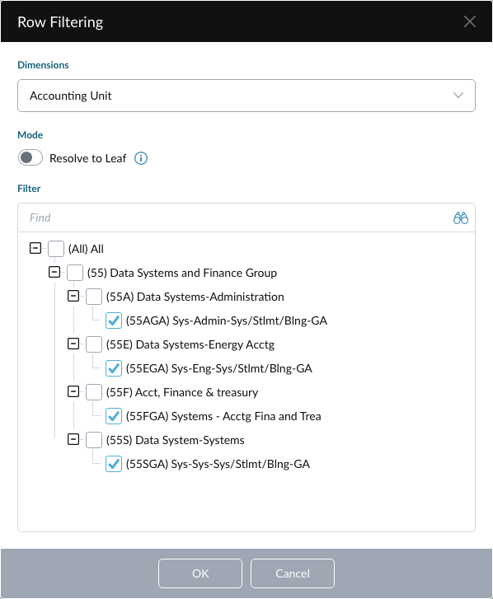Close the Row Filtering dialog
This screenshot has height=599, width=493.
[x=470, y=21]
